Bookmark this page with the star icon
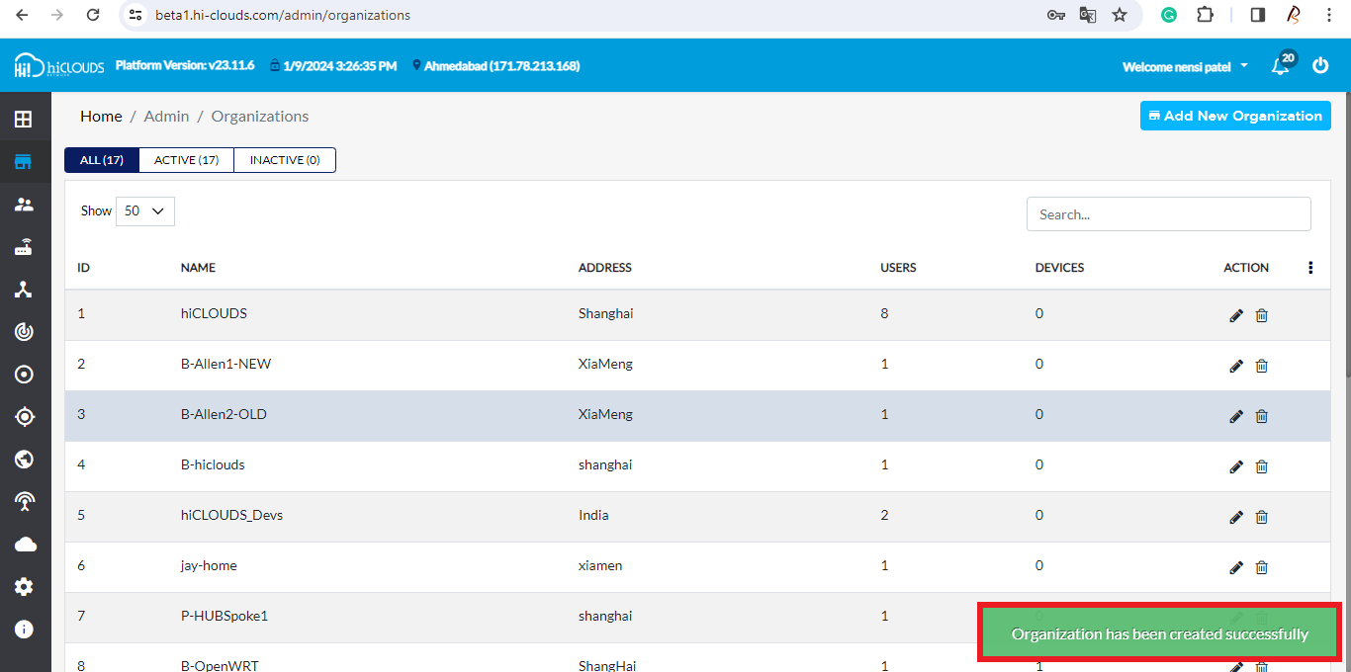The height and width of the screenshot is (672, 1351). pyautogui.click(x=1119, y=15)
